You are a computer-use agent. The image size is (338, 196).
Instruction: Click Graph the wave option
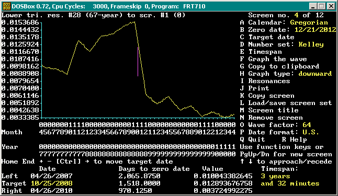tap(273, 59)
